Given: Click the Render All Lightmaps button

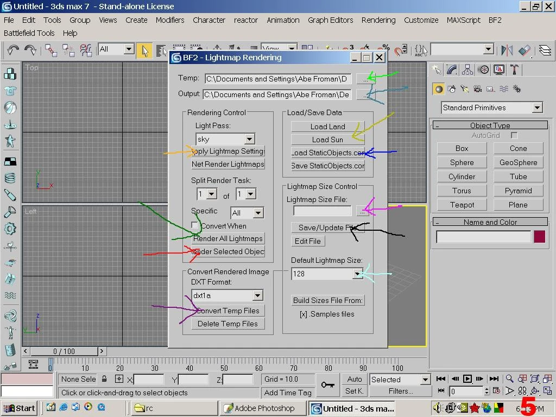Looking at the screenshot, I should click(228, 238).
